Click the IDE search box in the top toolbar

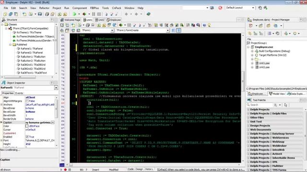click(x=195, y=8)
